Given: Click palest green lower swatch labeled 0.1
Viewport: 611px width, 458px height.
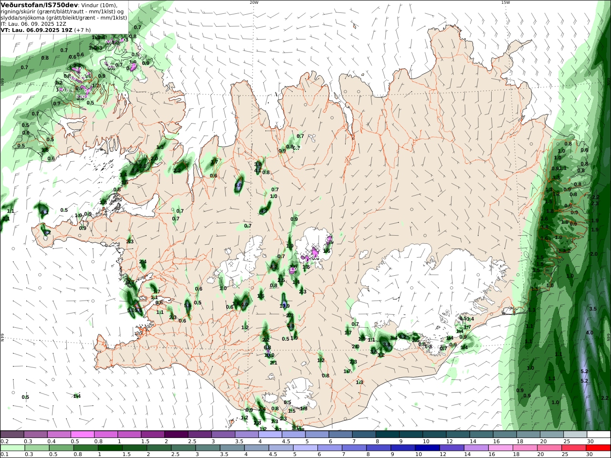Looking at the screenshot, I should (12, 448).
